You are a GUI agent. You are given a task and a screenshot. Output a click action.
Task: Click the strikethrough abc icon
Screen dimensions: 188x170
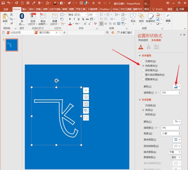click(87, 19)
